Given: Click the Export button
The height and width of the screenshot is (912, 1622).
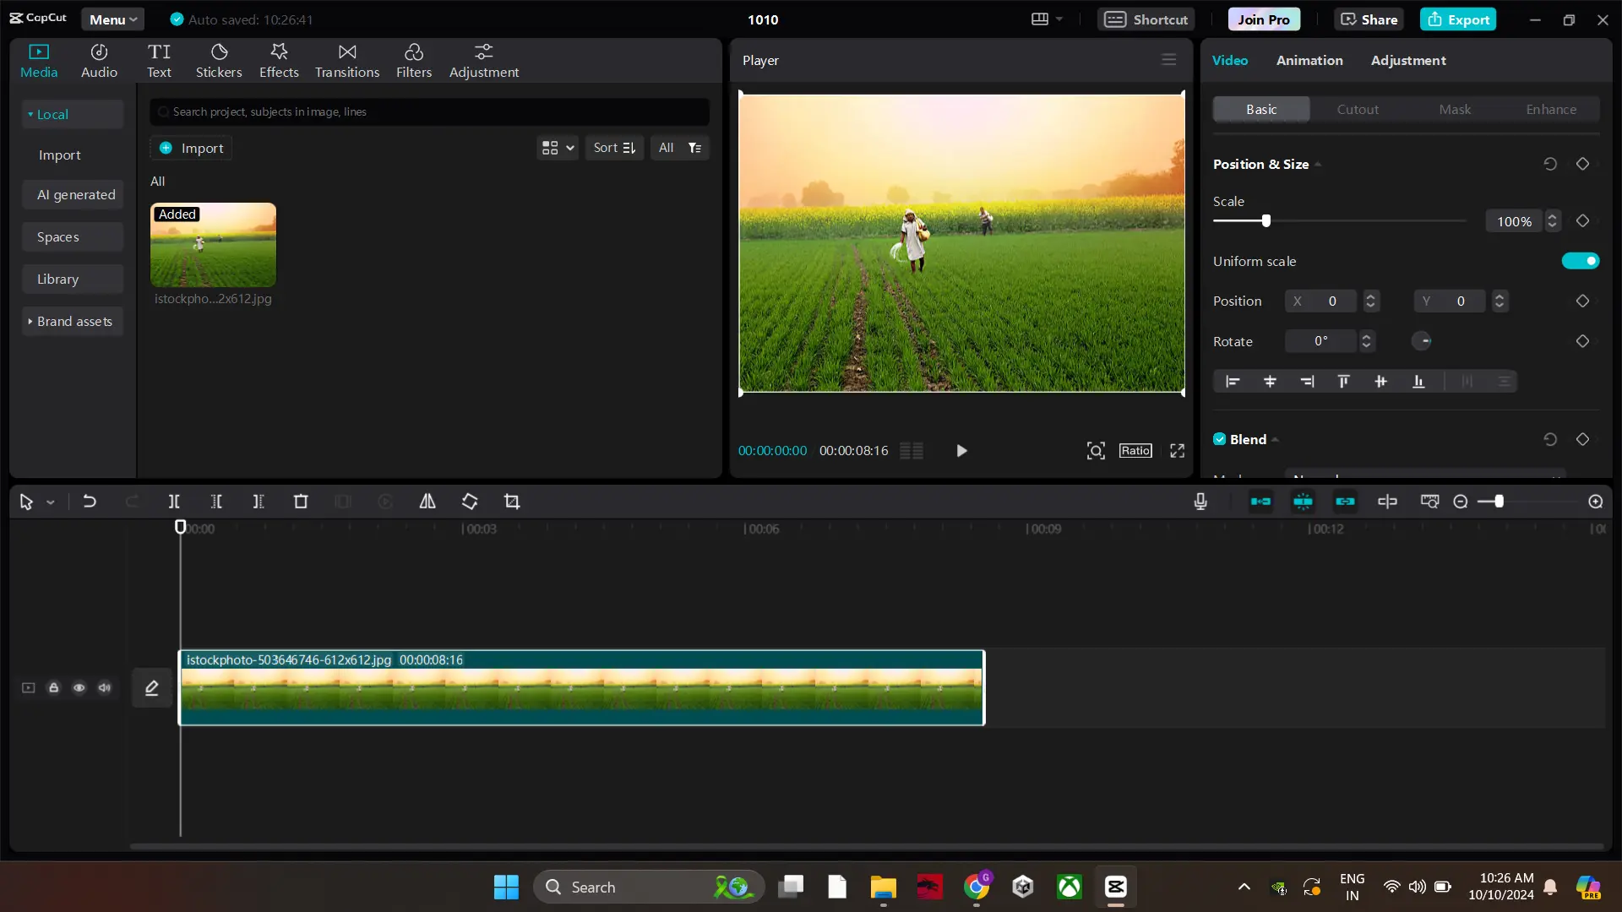Looking at the screenshot, I should coord(1458,19).
